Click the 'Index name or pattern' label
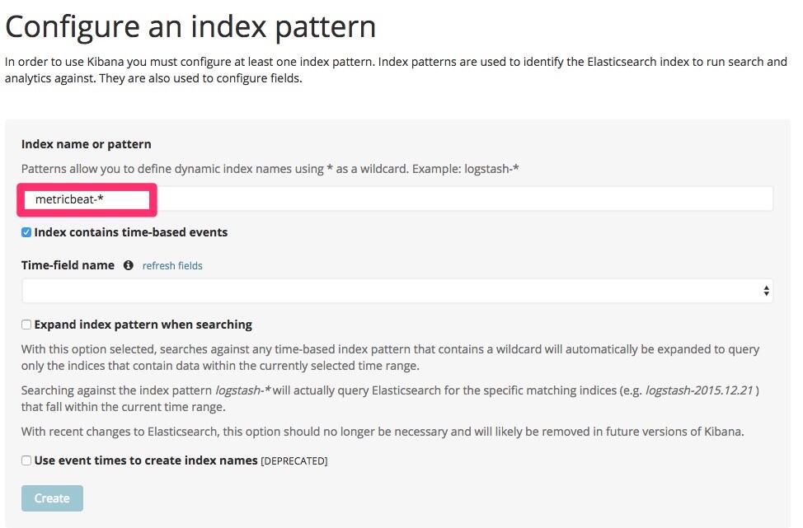The image size is (803, 528). pos(86,144)
